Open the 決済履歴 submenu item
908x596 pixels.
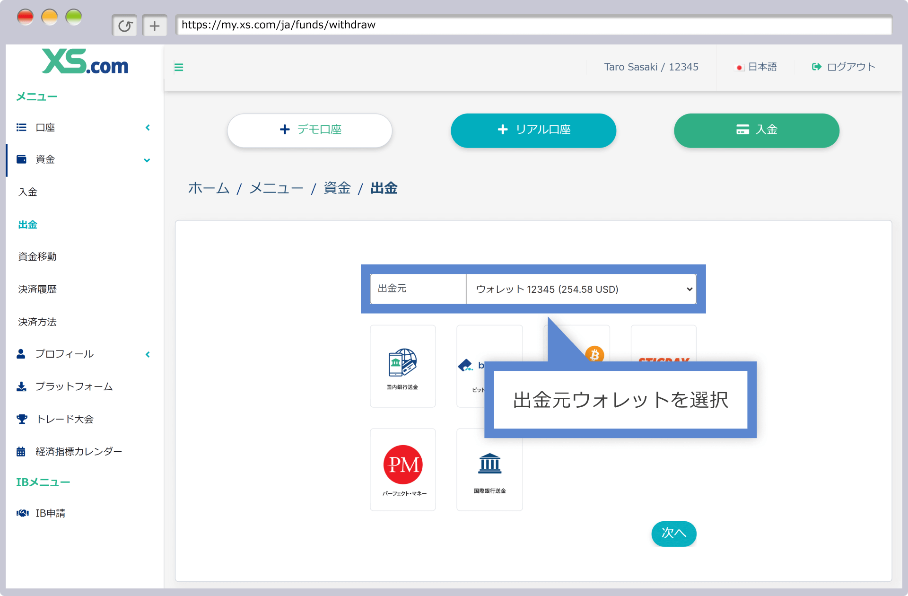(37, 289)
